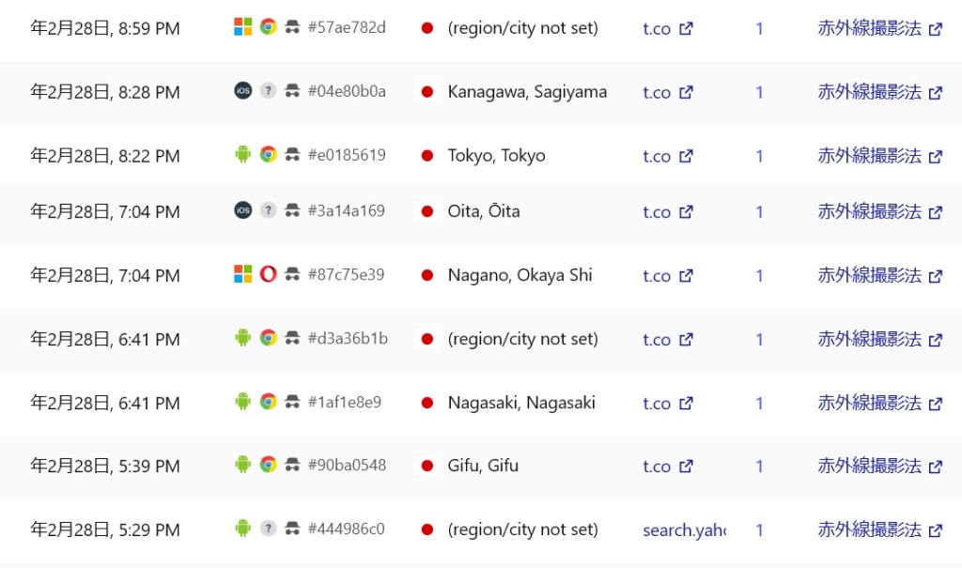Click the Kanagawa, Sagiyama location text
962x568 pixels.
coord(527,92)
